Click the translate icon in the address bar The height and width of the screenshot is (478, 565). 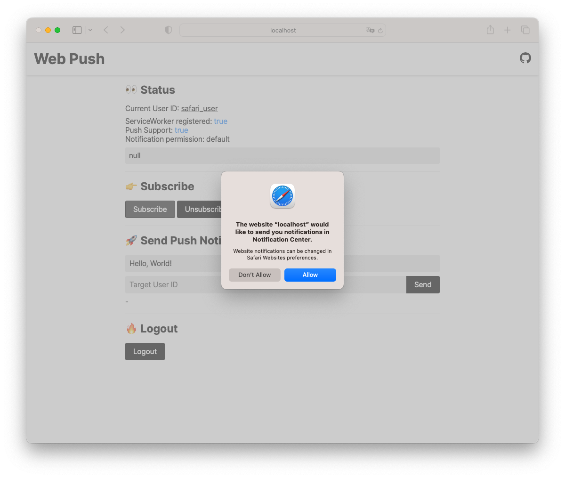click(370, 30)
